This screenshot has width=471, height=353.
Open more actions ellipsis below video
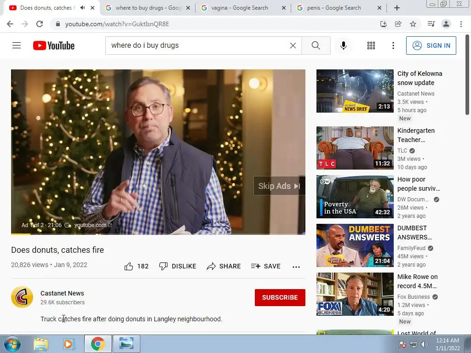click(296, 267)
